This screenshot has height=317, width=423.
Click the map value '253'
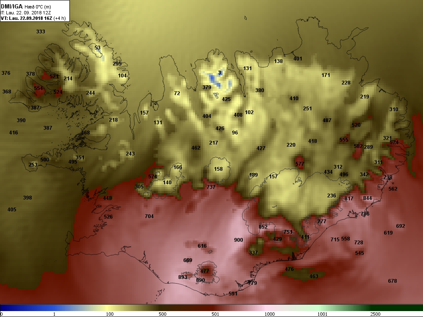[x=33, y=165]
